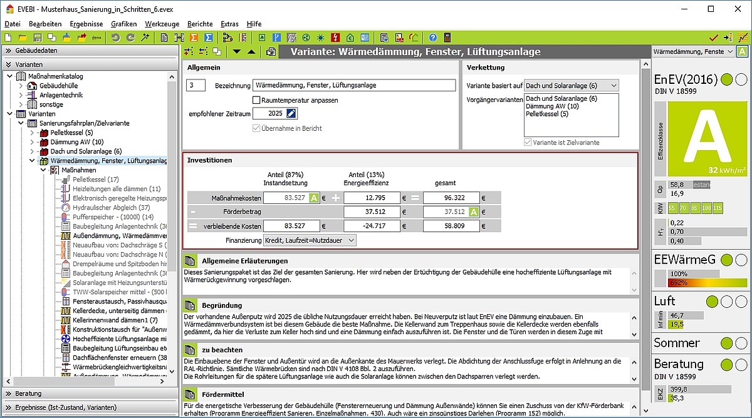Click the red lightning bolt icon

[x=335, y=38]
